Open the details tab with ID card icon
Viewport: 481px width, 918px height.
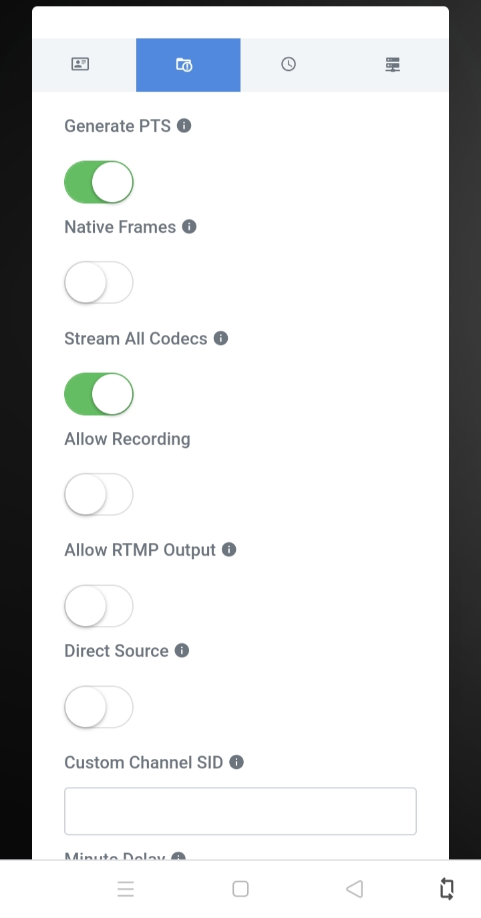pos(80,64)
